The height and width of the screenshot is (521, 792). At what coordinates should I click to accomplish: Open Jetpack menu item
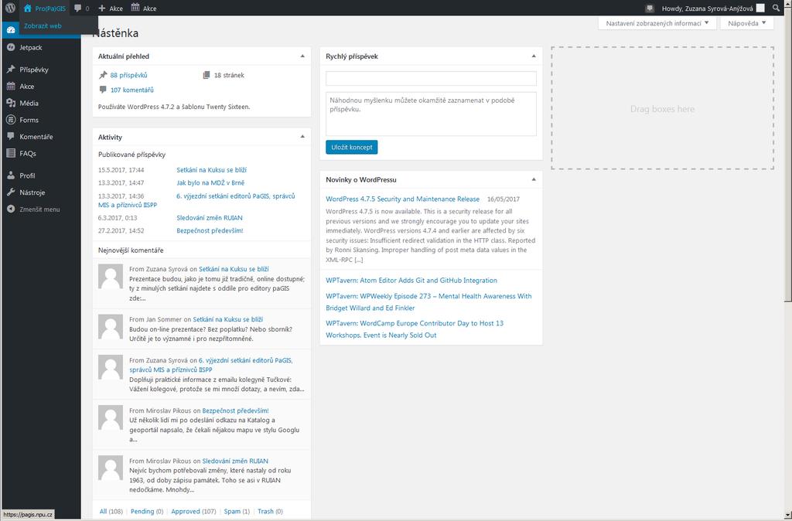[x=31, y=47]
